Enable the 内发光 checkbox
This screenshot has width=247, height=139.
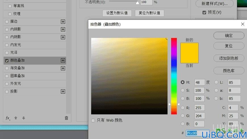pos(7,45)
